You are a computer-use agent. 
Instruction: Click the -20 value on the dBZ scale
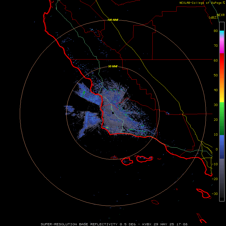215,179
